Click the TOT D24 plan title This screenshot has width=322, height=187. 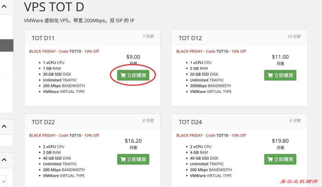190,122
